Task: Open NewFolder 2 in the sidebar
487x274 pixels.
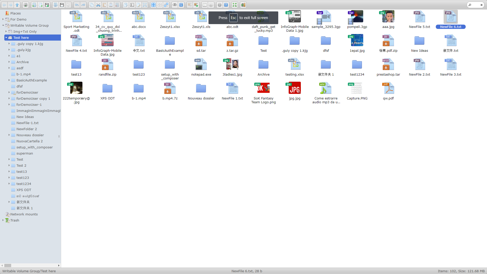Action: click(27, 129)
